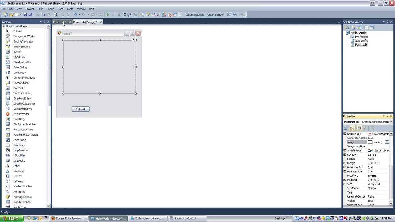This screenshot has height=222, width=395.
Task: Collapse the All Windows Forms group in Toolbox
Action: 3,26
